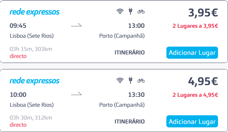The width and height of the screenshot is (228, 132).
Task: Click the rede expressos logo on the first card
Action: [x=35, y=12]
